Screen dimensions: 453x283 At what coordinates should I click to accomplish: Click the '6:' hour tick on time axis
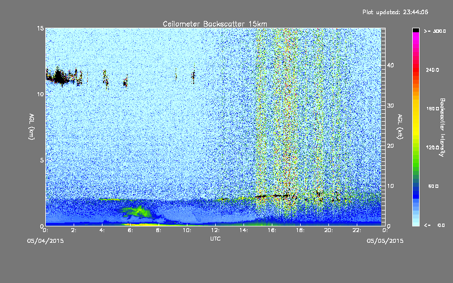[x=130, y=230]
